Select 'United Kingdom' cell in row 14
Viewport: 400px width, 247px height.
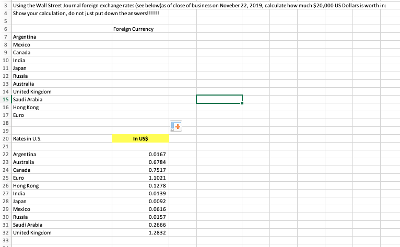coord(62,91)
